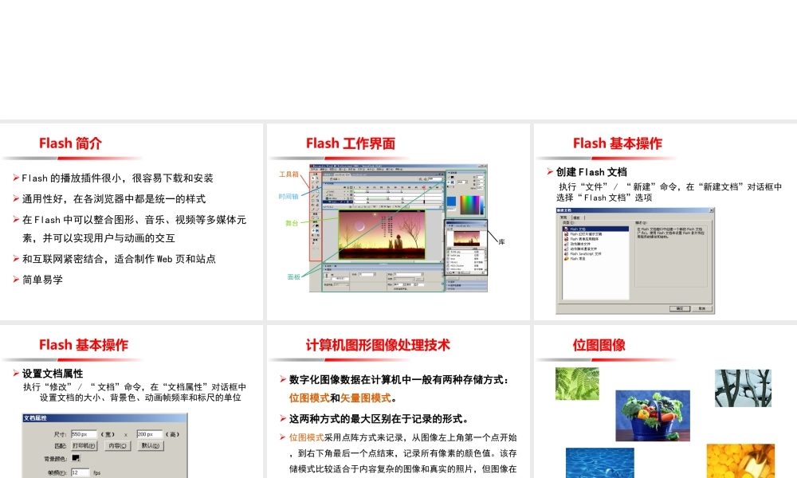Screen dimensions: 797x478
Task: Click the green 舞台 callout label
Action: [x=292, y=223]
